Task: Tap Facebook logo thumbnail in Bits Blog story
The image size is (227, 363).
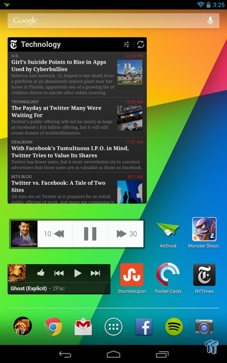Action: (x=130, y=192)
